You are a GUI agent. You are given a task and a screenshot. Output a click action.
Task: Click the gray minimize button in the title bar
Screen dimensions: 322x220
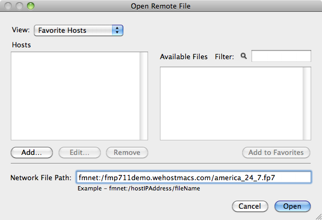[x=19, y=6]
